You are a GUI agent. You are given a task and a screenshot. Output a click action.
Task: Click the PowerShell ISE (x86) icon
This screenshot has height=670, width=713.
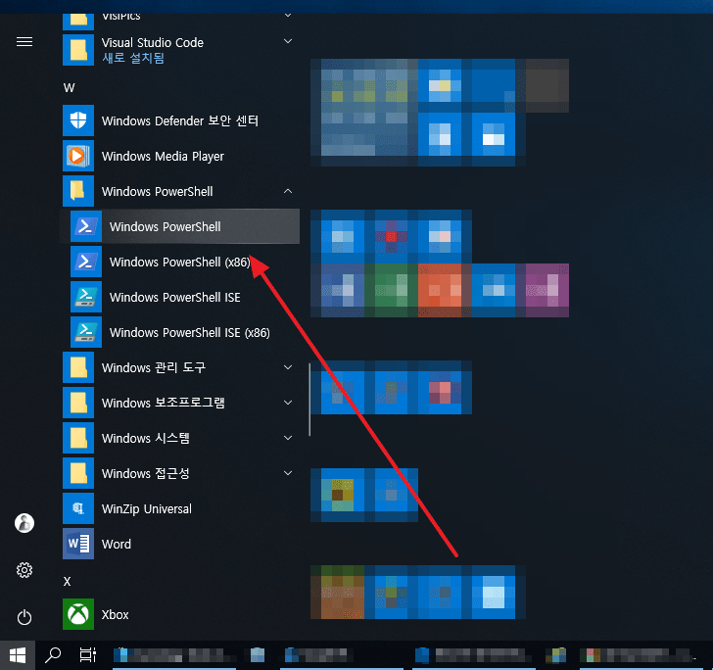point(86,332)
